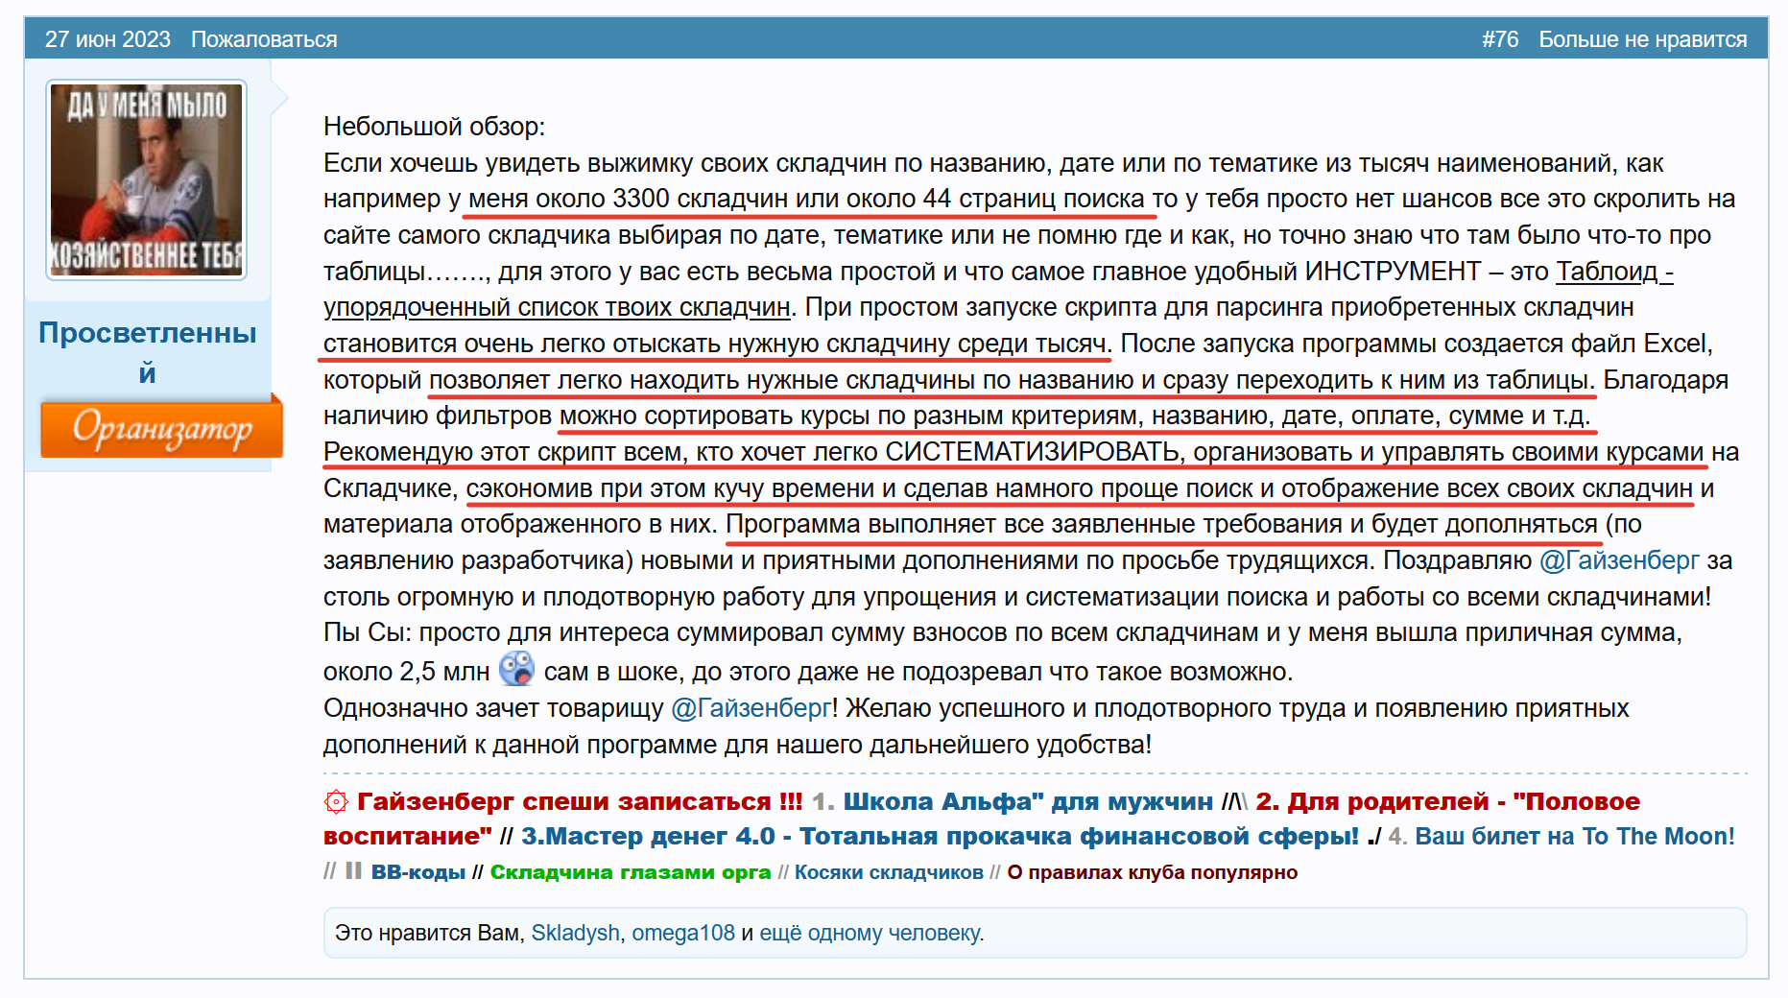Open Skladysh profile in likes

[576, 933]
